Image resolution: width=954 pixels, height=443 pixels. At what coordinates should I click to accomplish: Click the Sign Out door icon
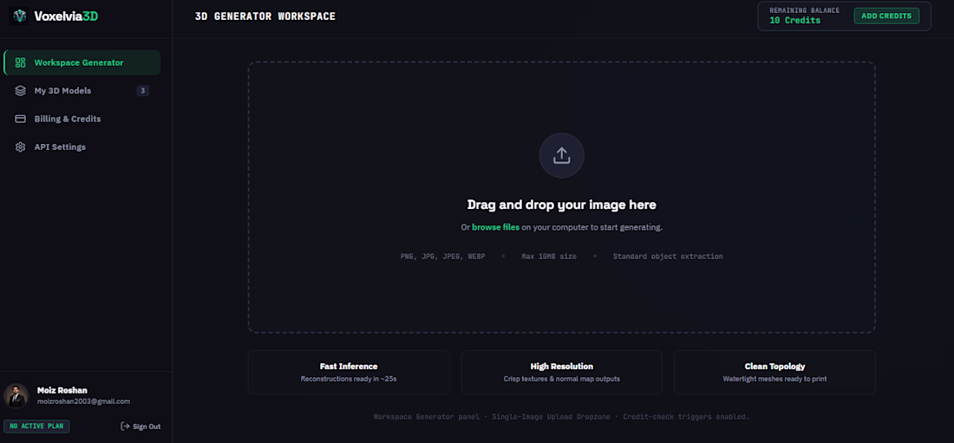pyautogui.click(x=125, y=426)
